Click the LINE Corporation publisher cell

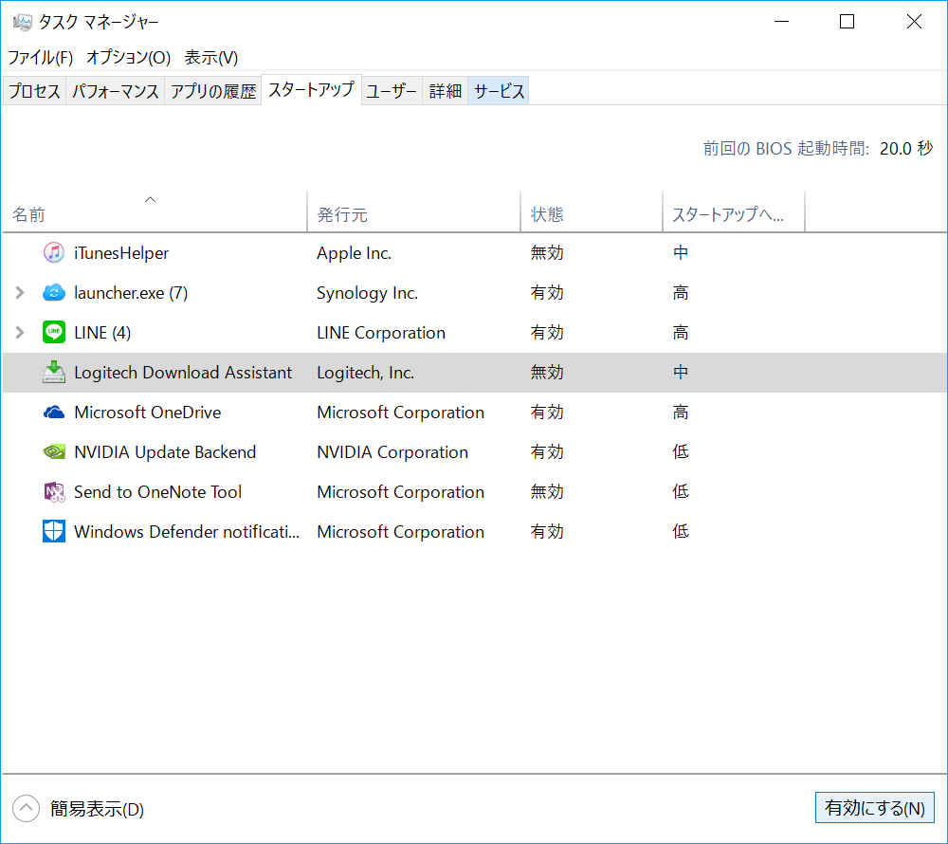point(381,333)
